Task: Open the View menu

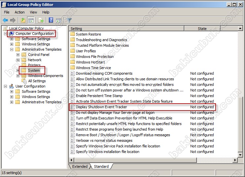Action: (x=33, y=12)
